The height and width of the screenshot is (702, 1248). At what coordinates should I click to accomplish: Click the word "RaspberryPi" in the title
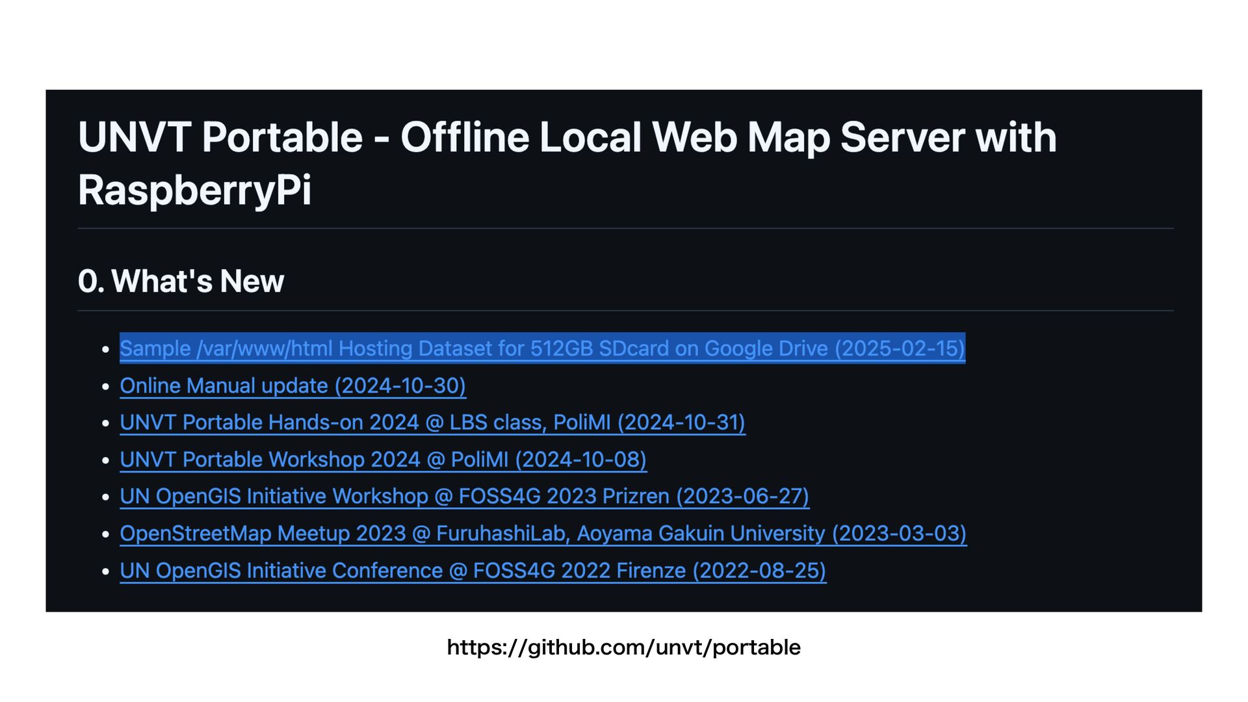194,190
